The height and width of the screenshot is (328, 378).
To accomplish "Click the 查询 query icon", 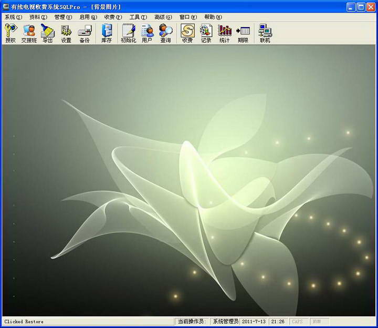I will pyautogui.click(x=165, y=33).
